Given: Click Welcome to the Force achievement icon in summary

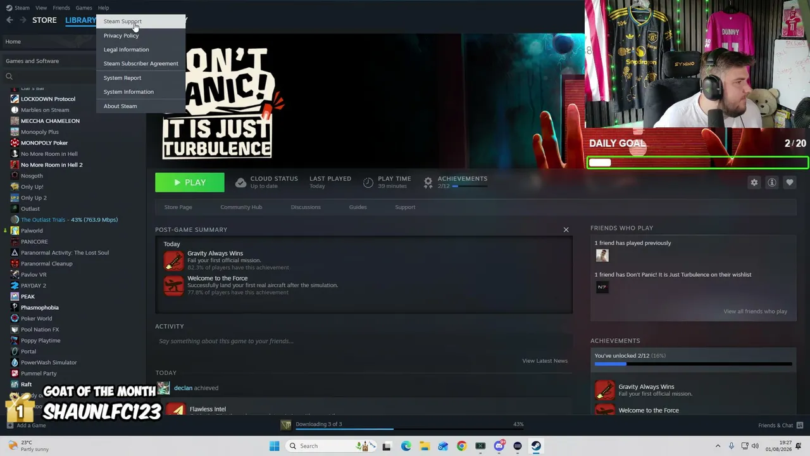Looking at the screenshot, I should [x=173, y=285].
